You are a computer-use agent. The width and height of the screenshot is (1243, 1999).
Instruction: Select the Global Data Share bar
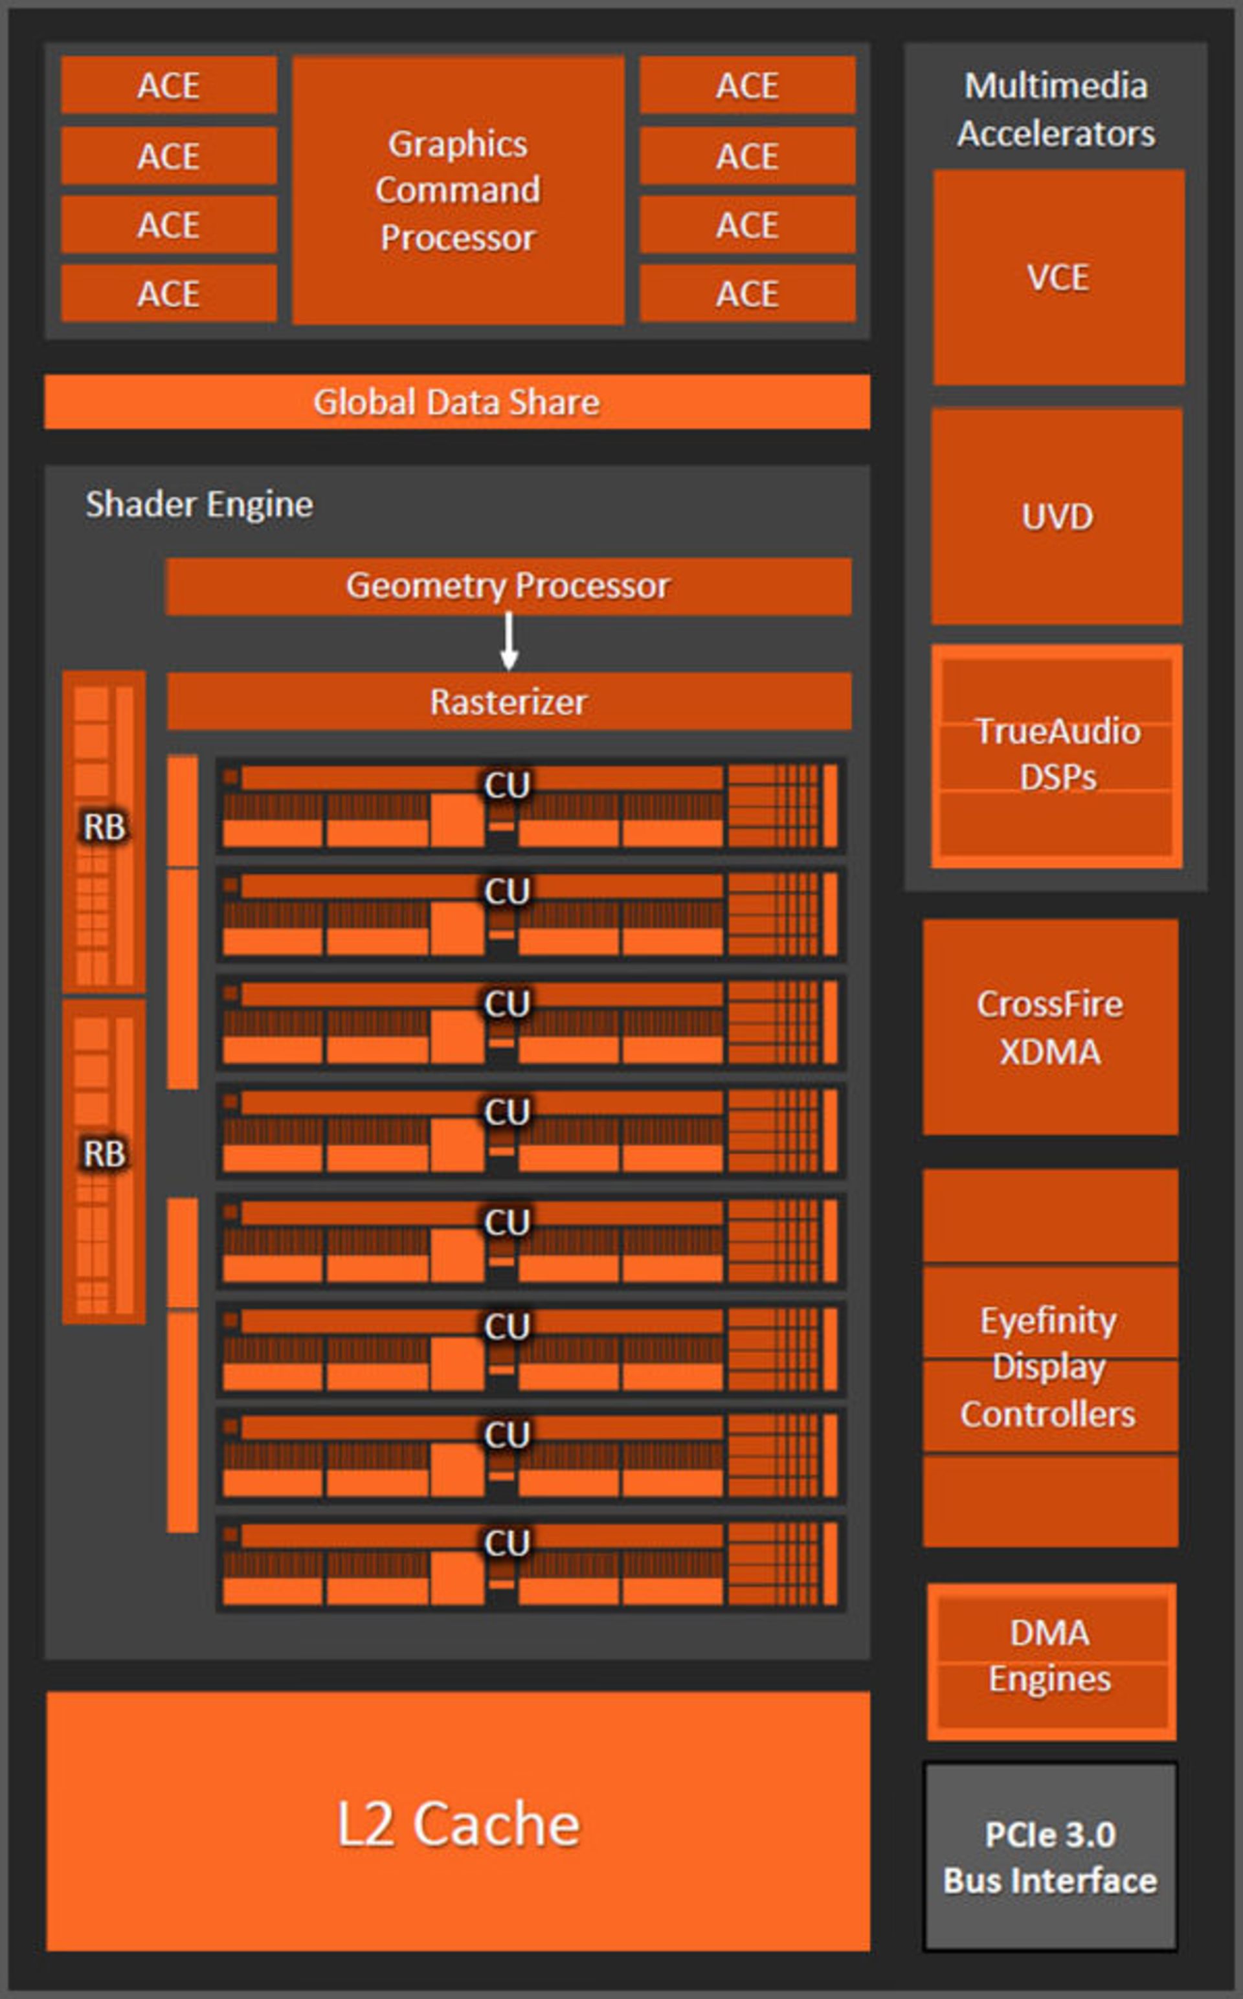click(457, 402)
